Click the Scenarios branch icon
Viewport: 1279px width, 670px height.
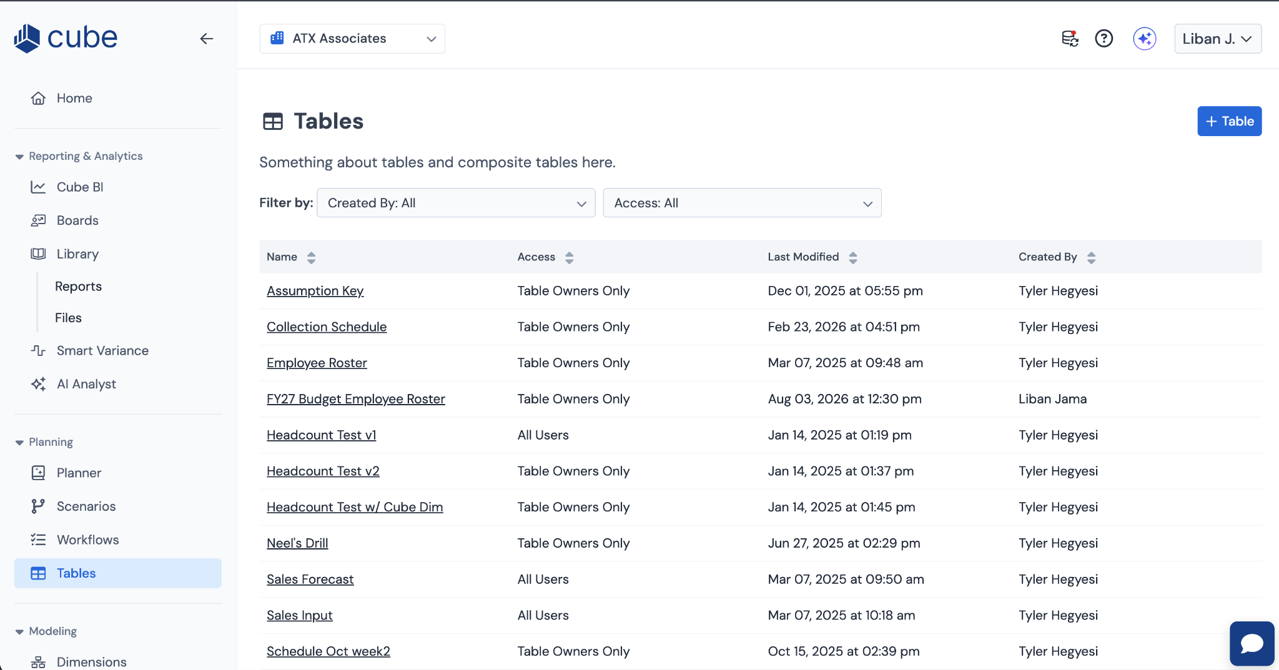pyautogui.click(x=38, y=506)
